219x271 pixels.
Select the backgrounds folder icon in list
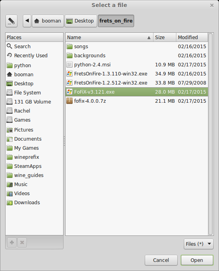point(69,55)
